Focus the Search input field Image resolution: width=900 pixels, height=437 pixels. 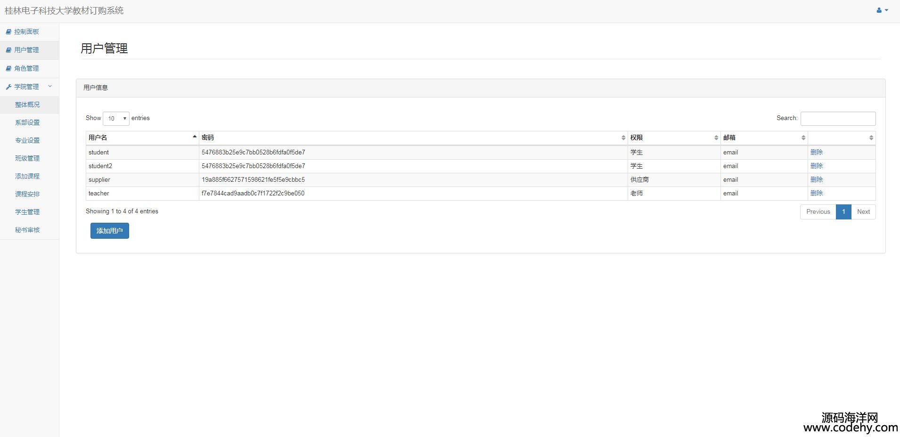(x=837, y=119)
